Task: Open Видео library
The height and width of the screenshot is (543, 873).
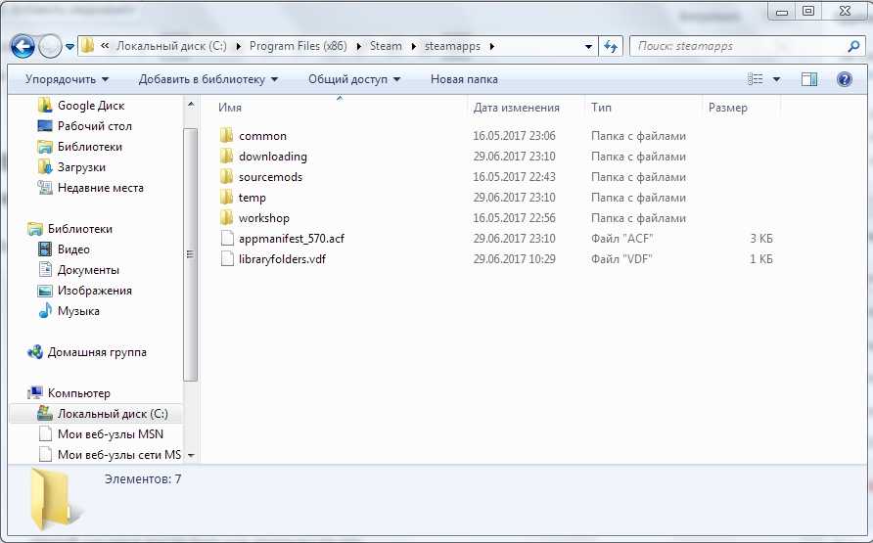Action: 73,249
